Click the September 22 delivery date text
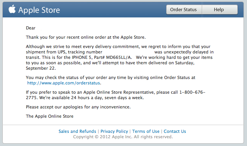 41,68
